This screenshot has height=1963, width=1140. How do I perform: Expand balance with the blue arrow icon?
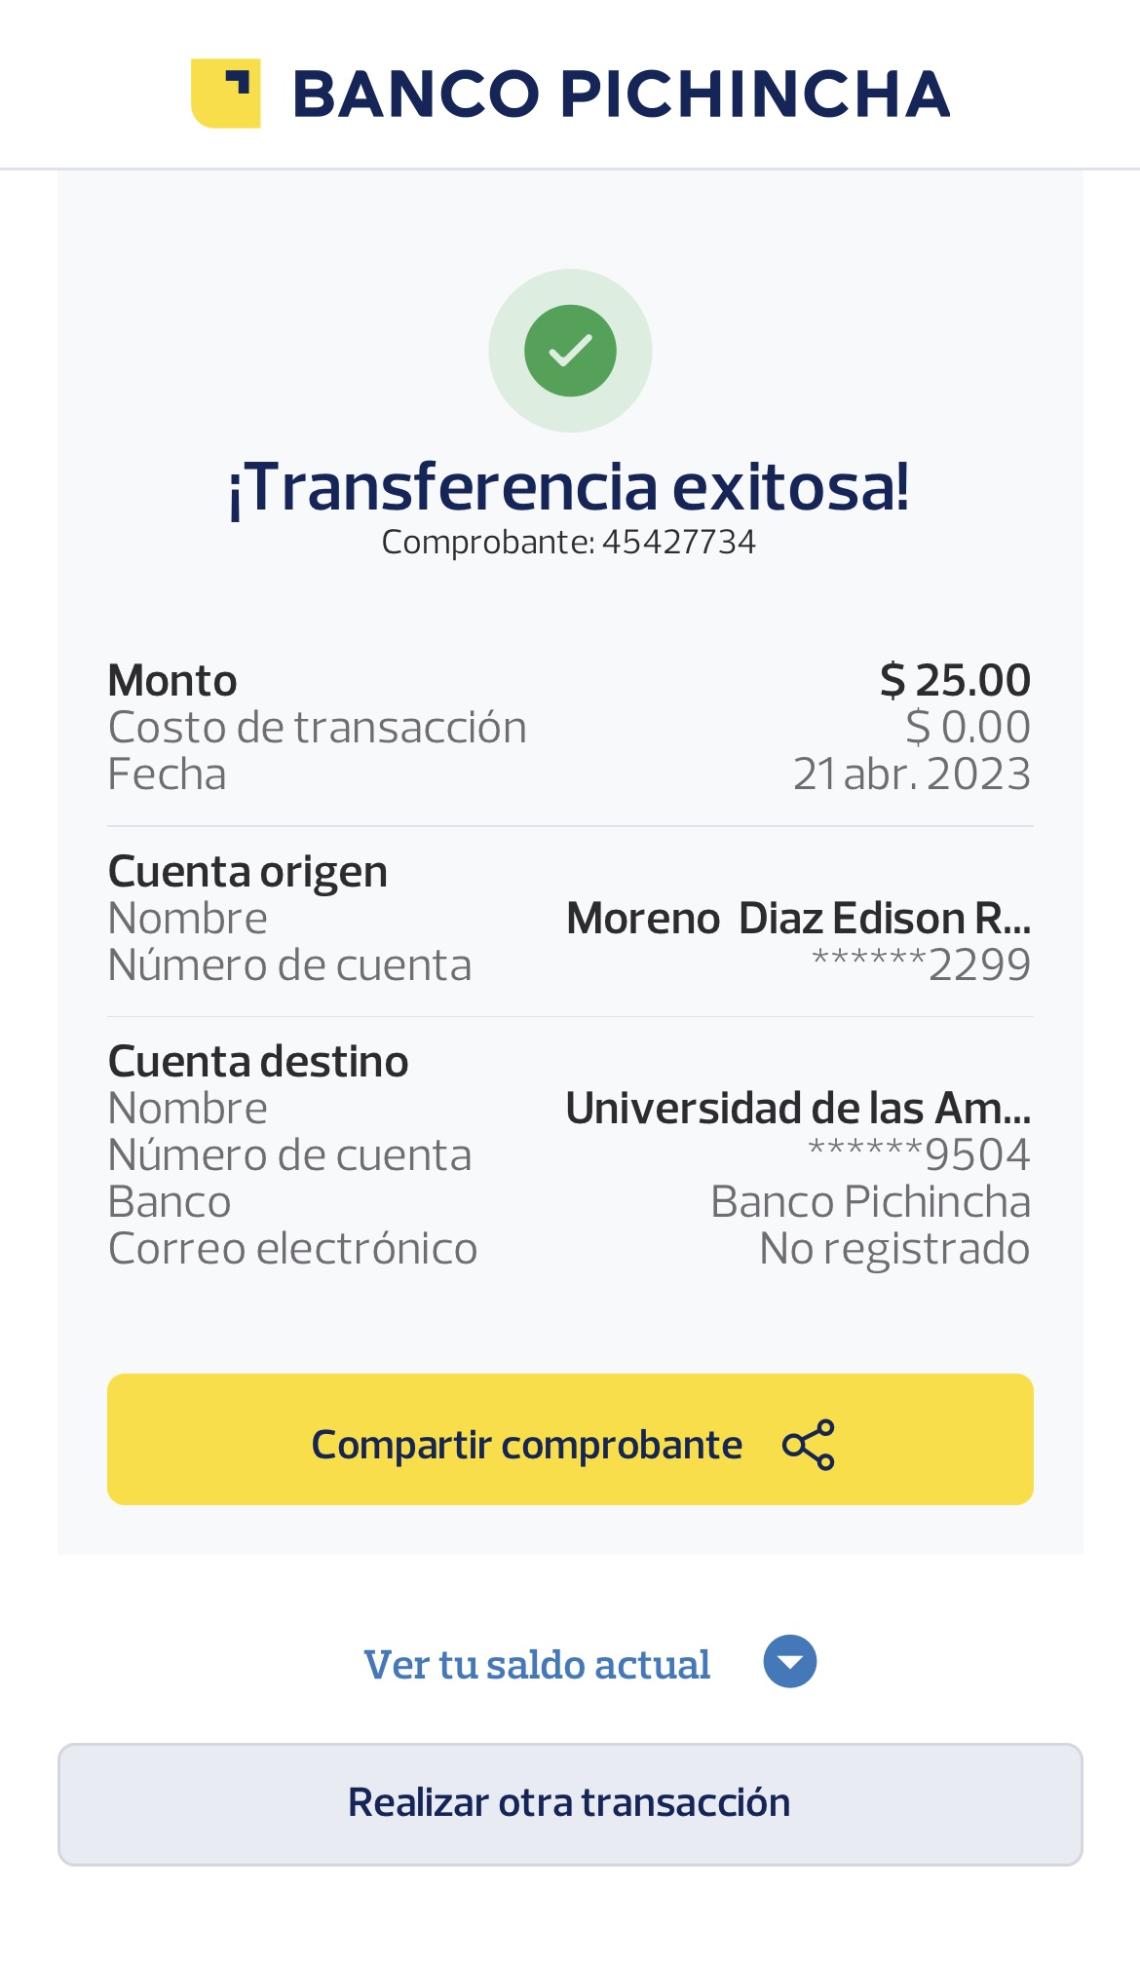pos(790,1661)
